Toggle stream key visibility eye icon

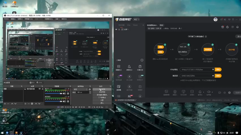[x=213, y=76]
